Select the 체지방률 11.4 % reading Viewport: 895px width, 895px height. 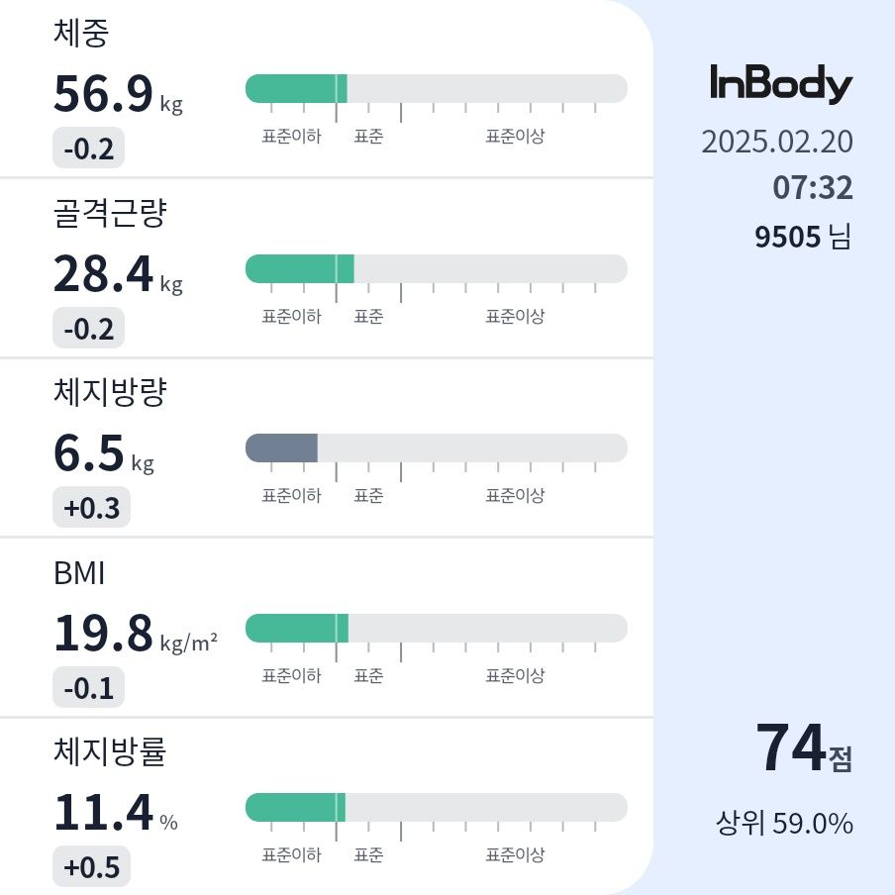click(115, 813)
